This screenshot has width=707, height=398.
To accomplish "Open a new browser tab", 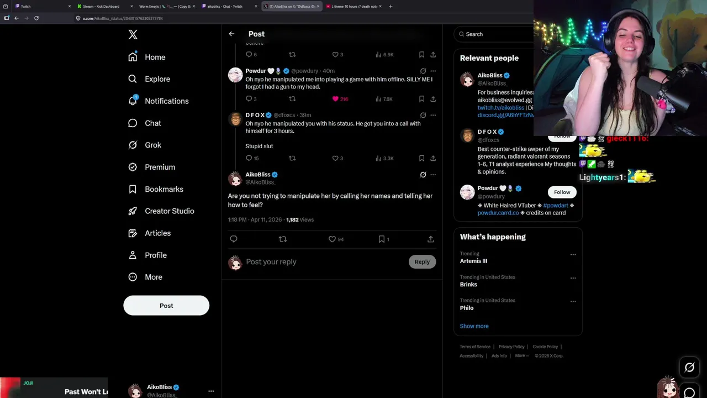I will (x=391, y=6).
